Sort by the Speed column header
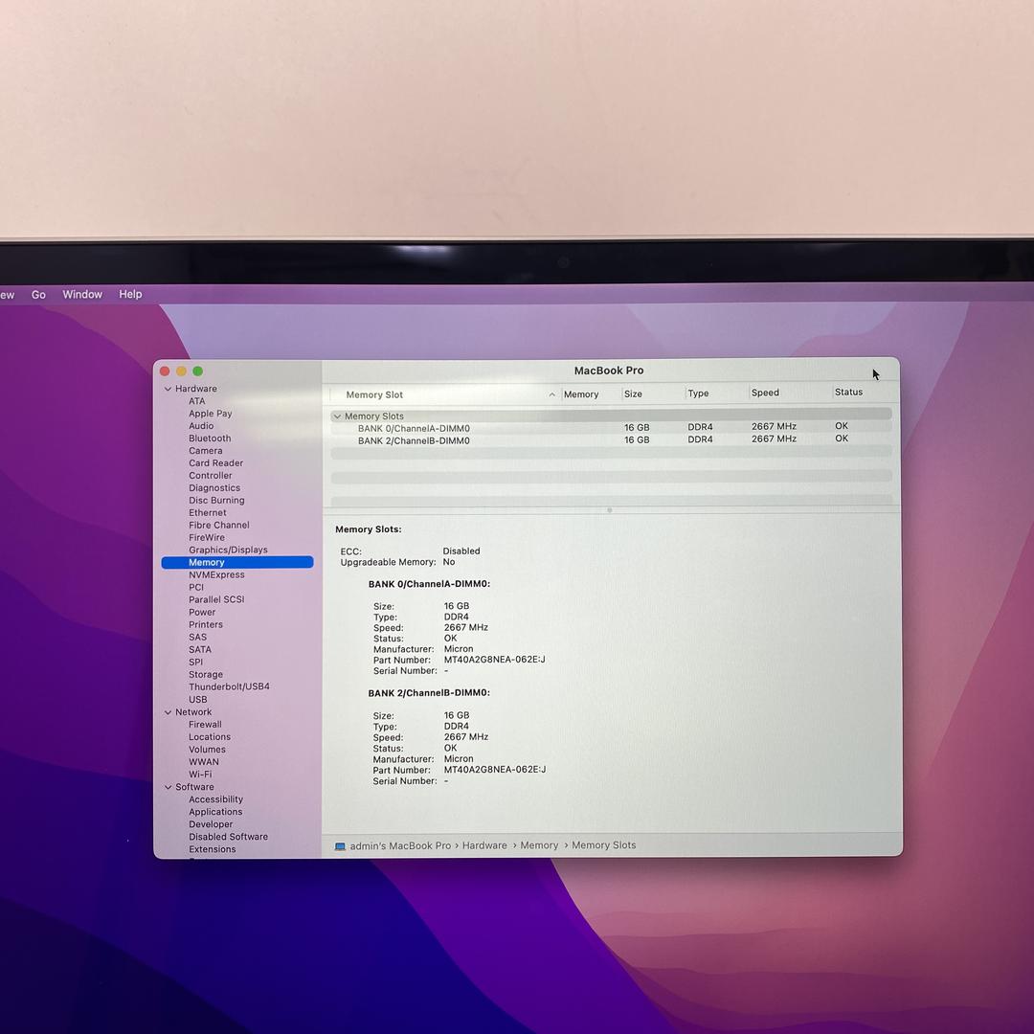1034x1034 pixels. [x=765, y=393]
